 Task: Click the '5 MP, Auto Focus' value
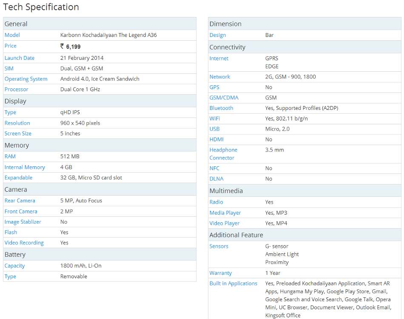tap(81, 201)
